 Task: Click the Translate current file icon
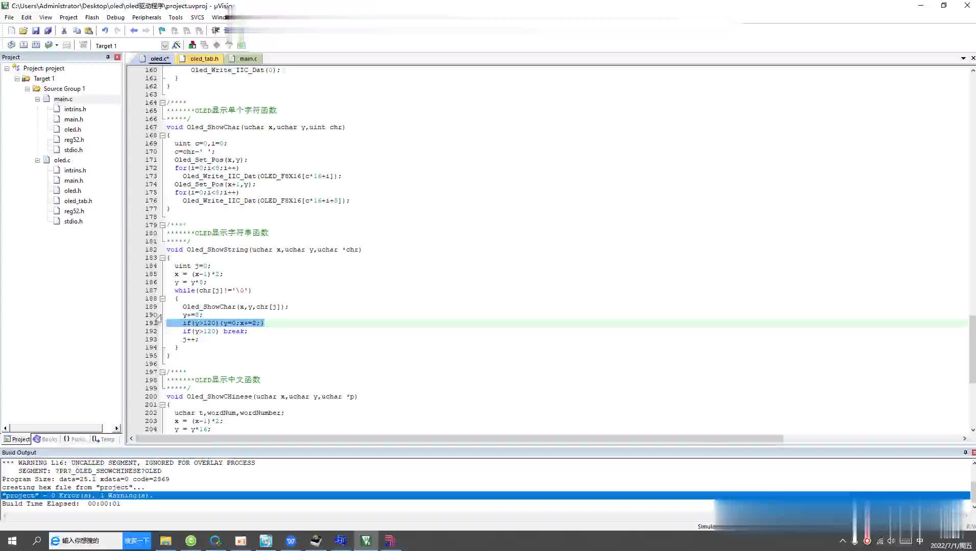coord(11,45)
